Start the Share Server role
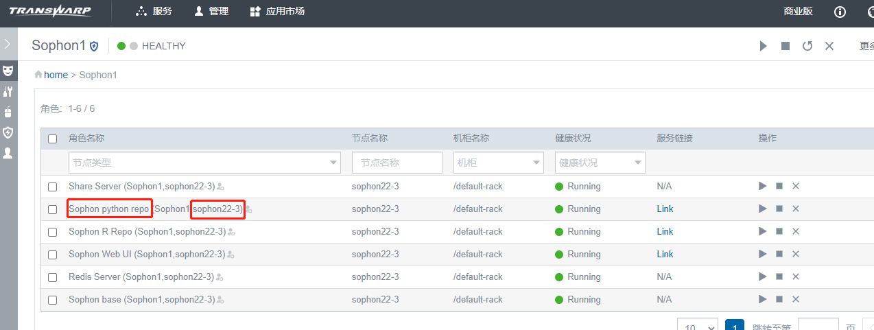874x330 pixels. (763, 186)
